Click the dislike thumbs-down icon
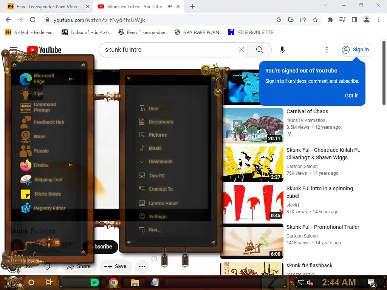The width and height of the screenshot is (387, 290). 48,266
